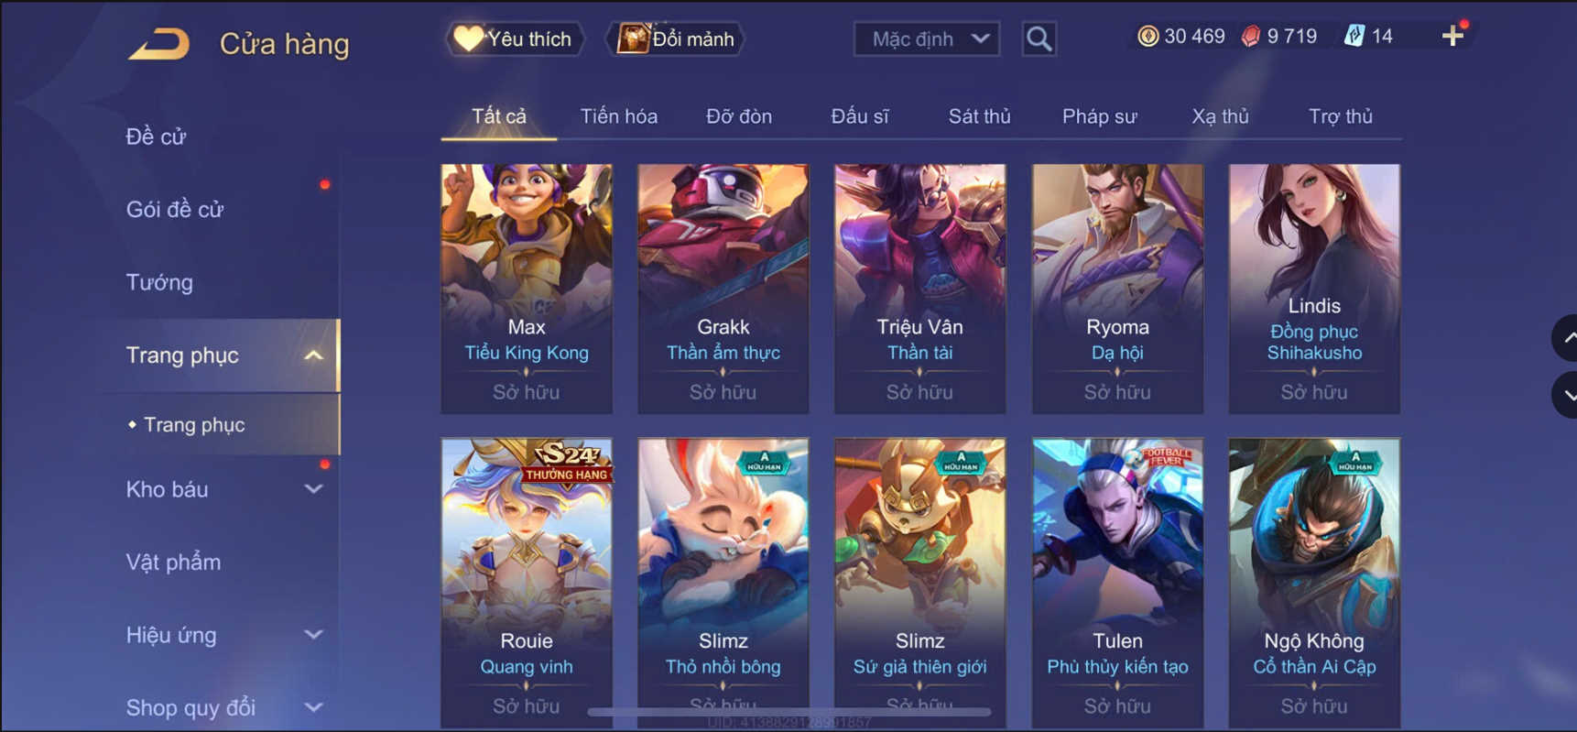Open search with the magnifier icon
The width and height of the screenshot is (1577, 732).
(1039, 38)
